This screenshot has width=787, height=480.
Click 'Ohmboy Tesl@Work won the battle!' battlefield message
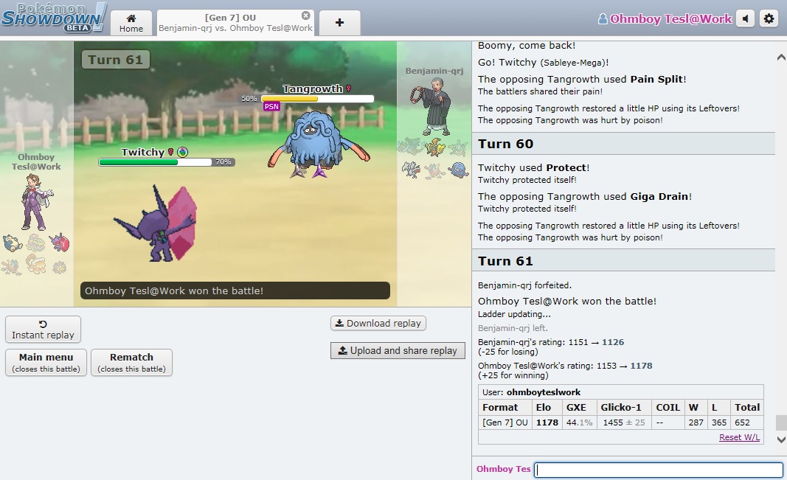(x=235, y=291)
